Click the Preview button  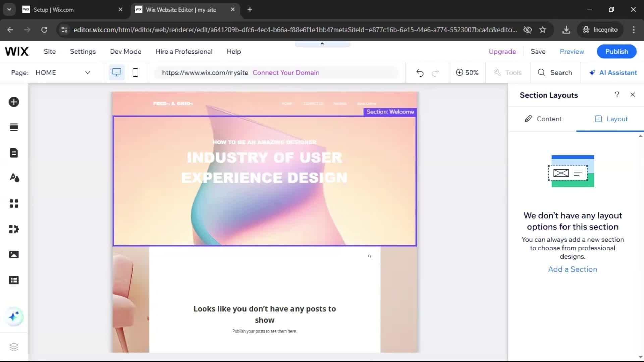(572, 52)
